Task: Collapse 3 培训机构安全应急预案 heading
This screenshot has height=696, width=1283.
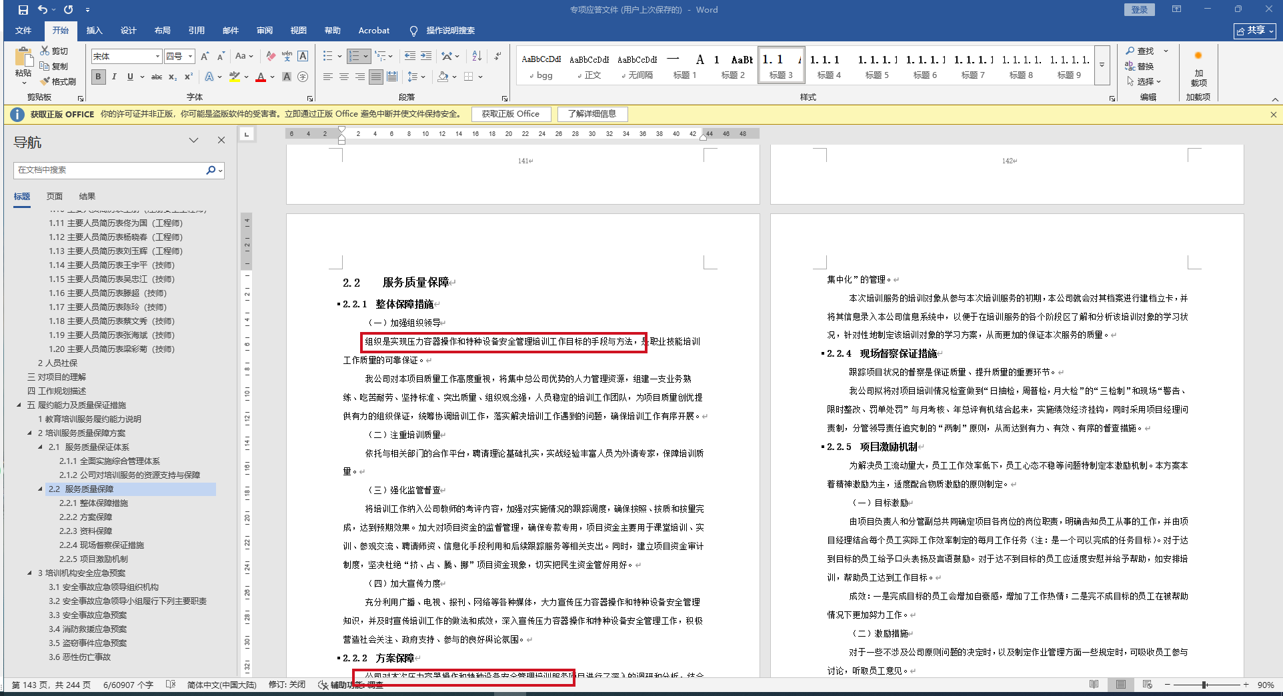Action: [30, 573]
